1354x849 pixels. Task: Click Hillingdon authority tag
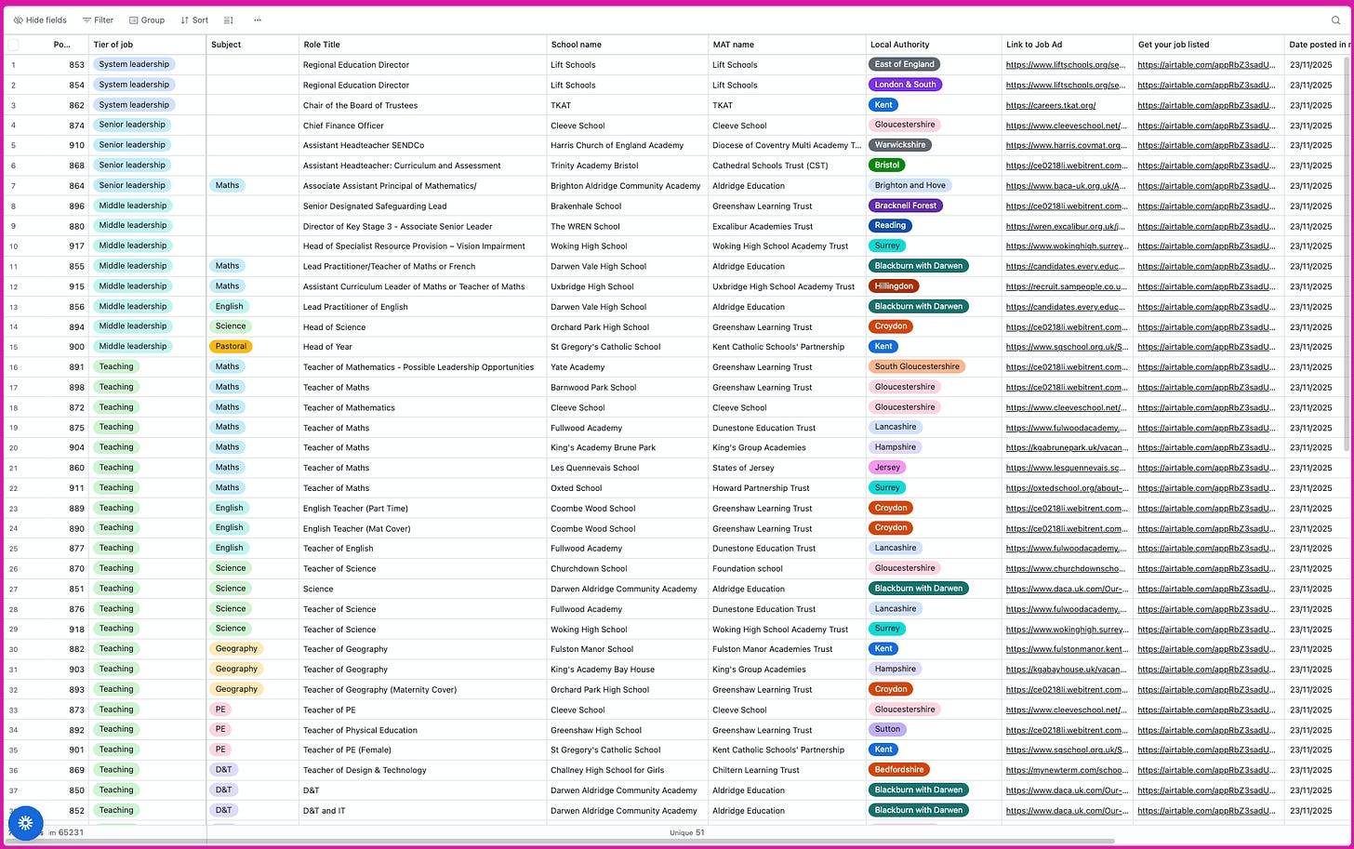tap(894, 286)
